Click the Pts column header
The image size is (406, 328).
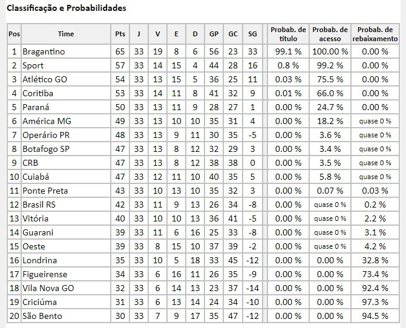point(120,34)
